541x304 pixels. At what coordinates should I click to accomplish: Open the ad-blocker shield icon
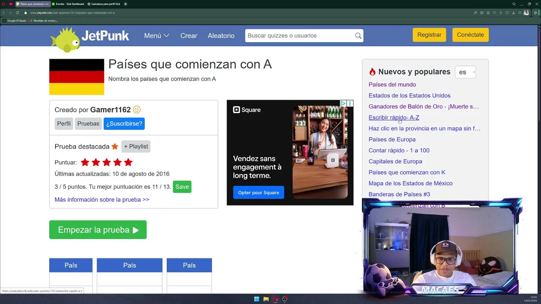coord(495,13)
